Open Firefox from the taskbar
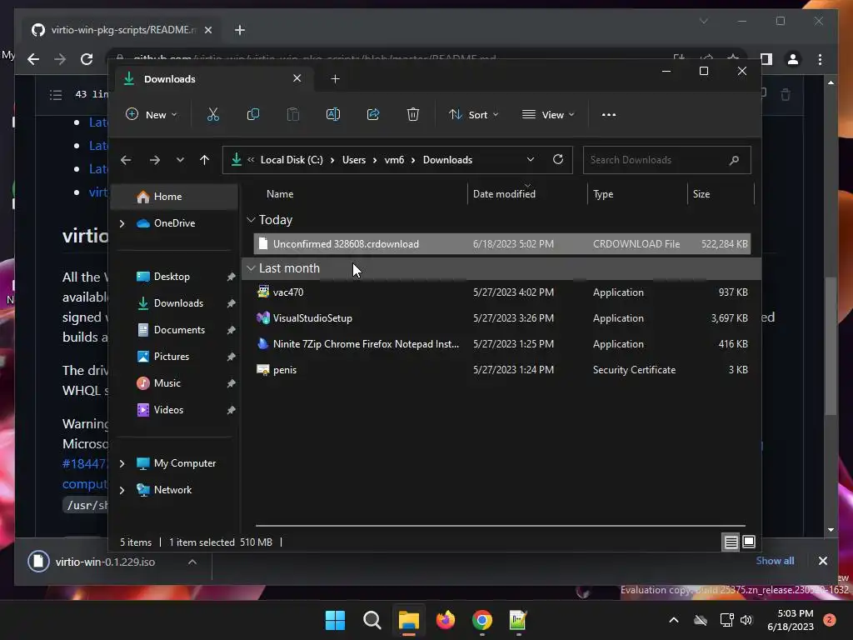Screen dimensions: 853x640 (x=446, y=620)
